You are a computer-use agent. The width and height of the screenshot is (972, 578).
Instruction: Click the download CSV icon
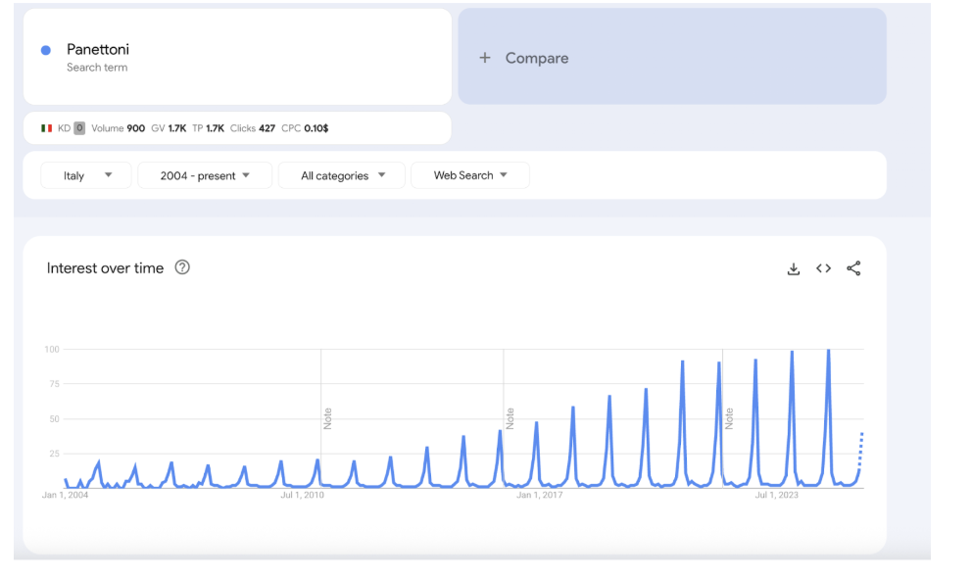point(794,268)
